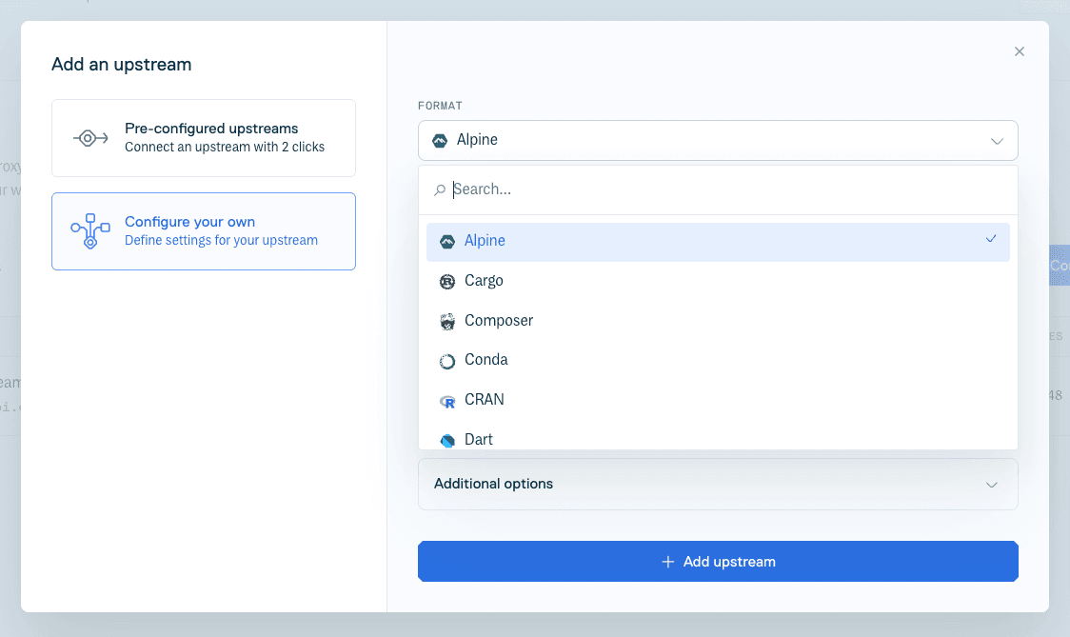Select Pre-configured upstreams option card
The width and height of the screenshot is (1070, 637).
coord(204,138)
